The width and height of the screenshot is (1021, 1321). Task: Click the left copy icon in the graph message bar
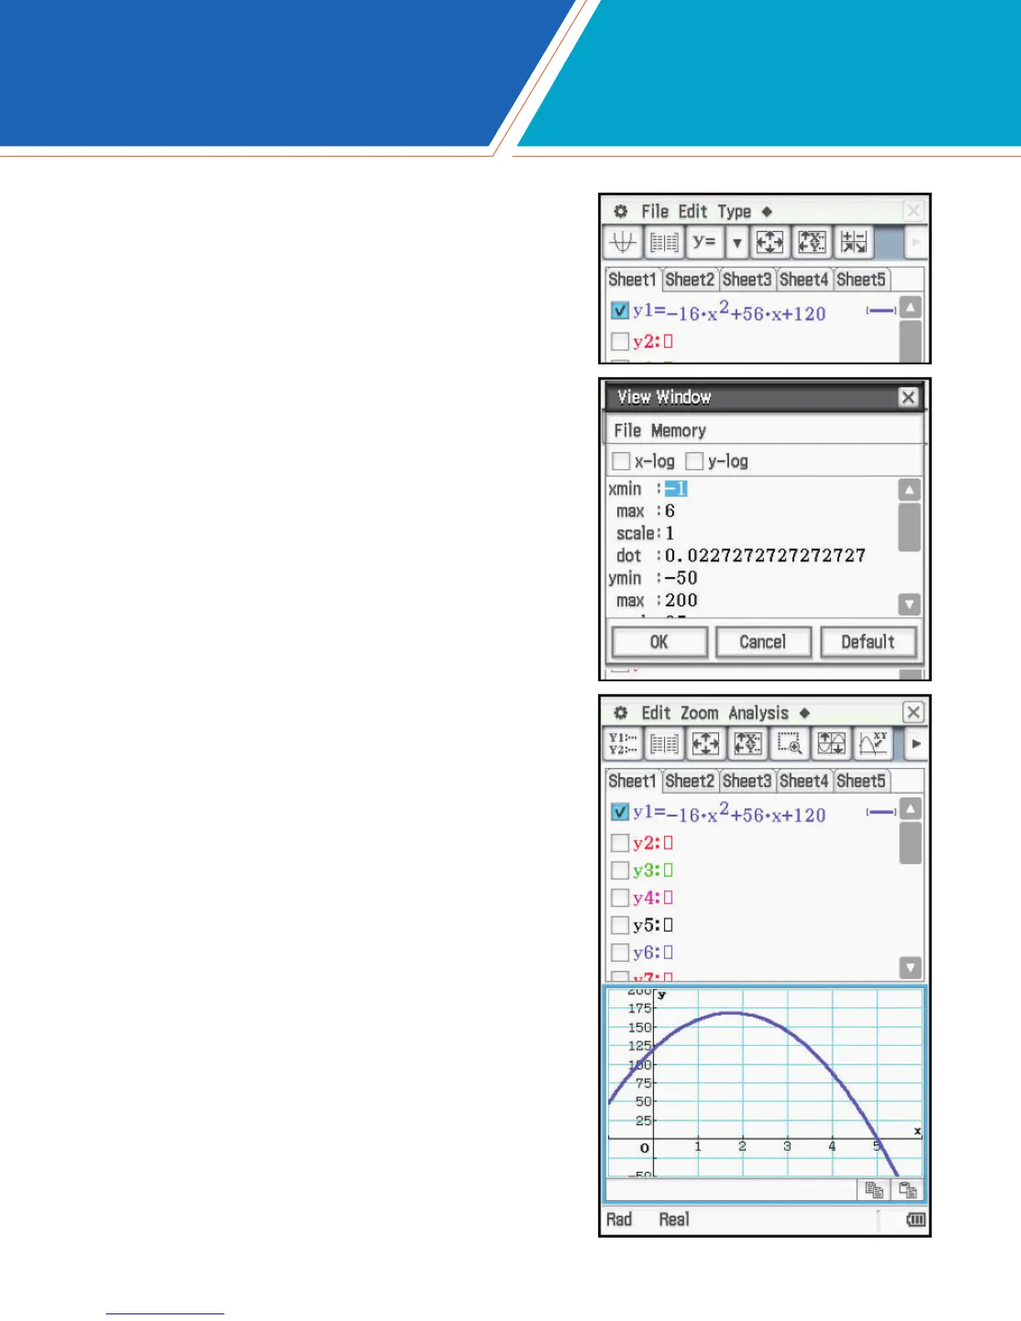pyautogui.click(x=873, y=1190)
